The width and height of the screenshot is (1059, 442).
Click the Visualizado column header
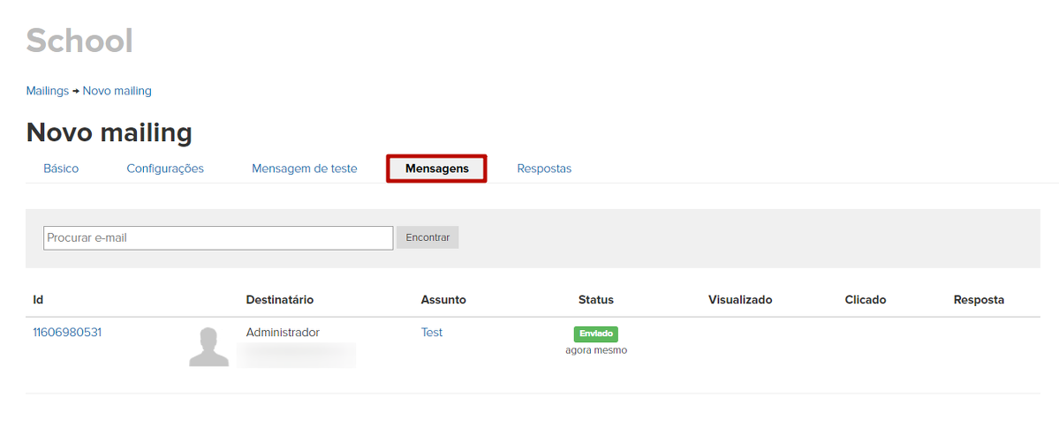pos(740,300)
